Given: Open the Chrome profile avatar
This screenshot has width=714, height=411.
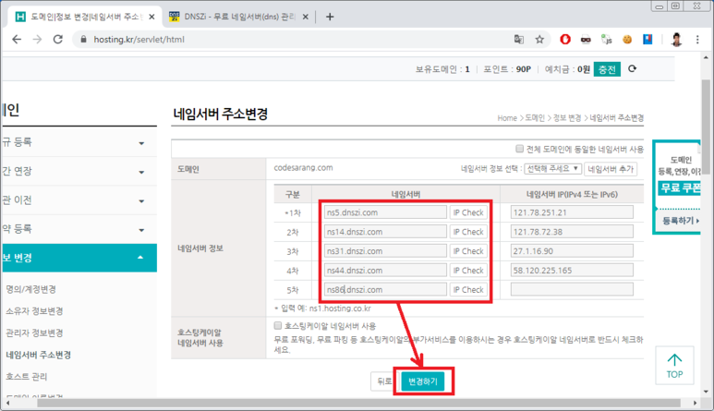Looking at the screenshot, I should 676,40.
